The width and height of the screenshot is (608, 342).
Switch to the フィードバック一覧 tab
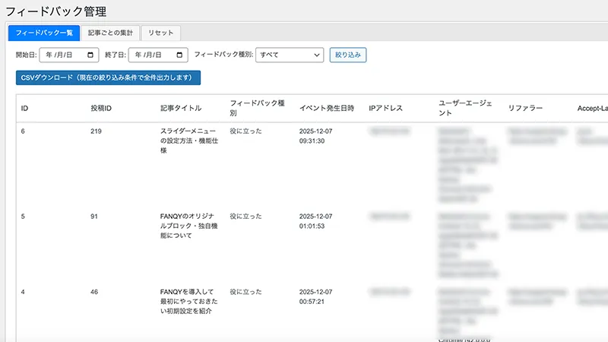click(x=44, y=33)
